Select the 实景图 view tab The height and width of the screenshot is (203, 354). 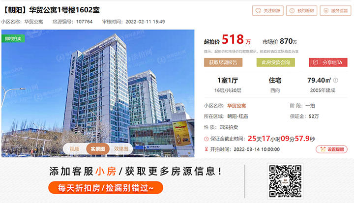pyautogui.click(x=98, y=149)
